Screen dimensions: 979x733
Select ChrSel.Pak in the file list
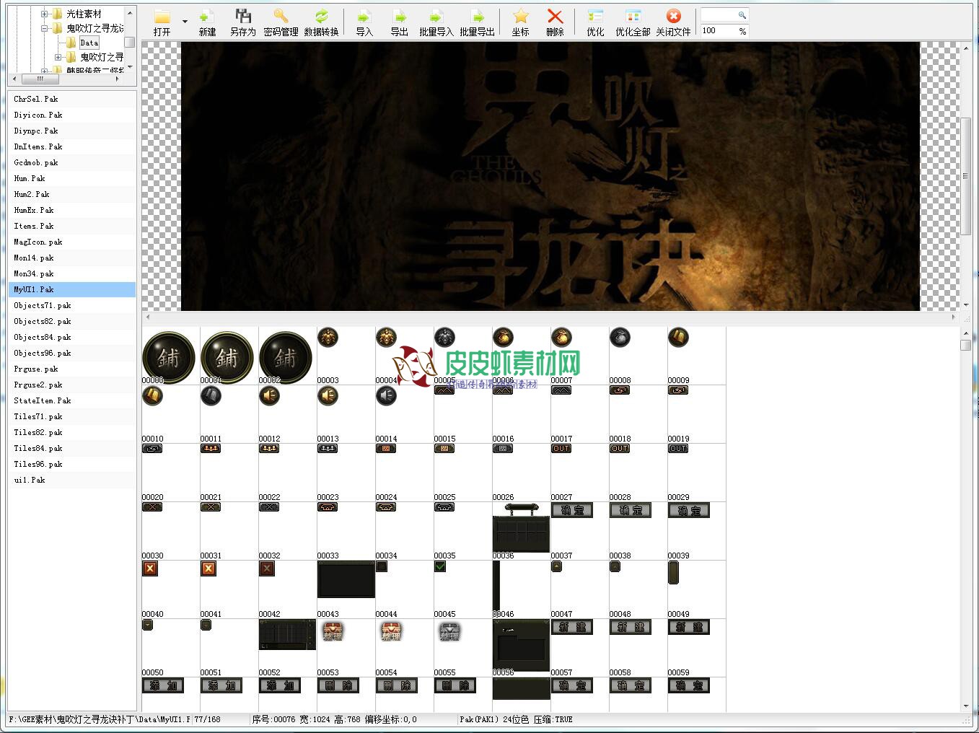tap(71, 99)
